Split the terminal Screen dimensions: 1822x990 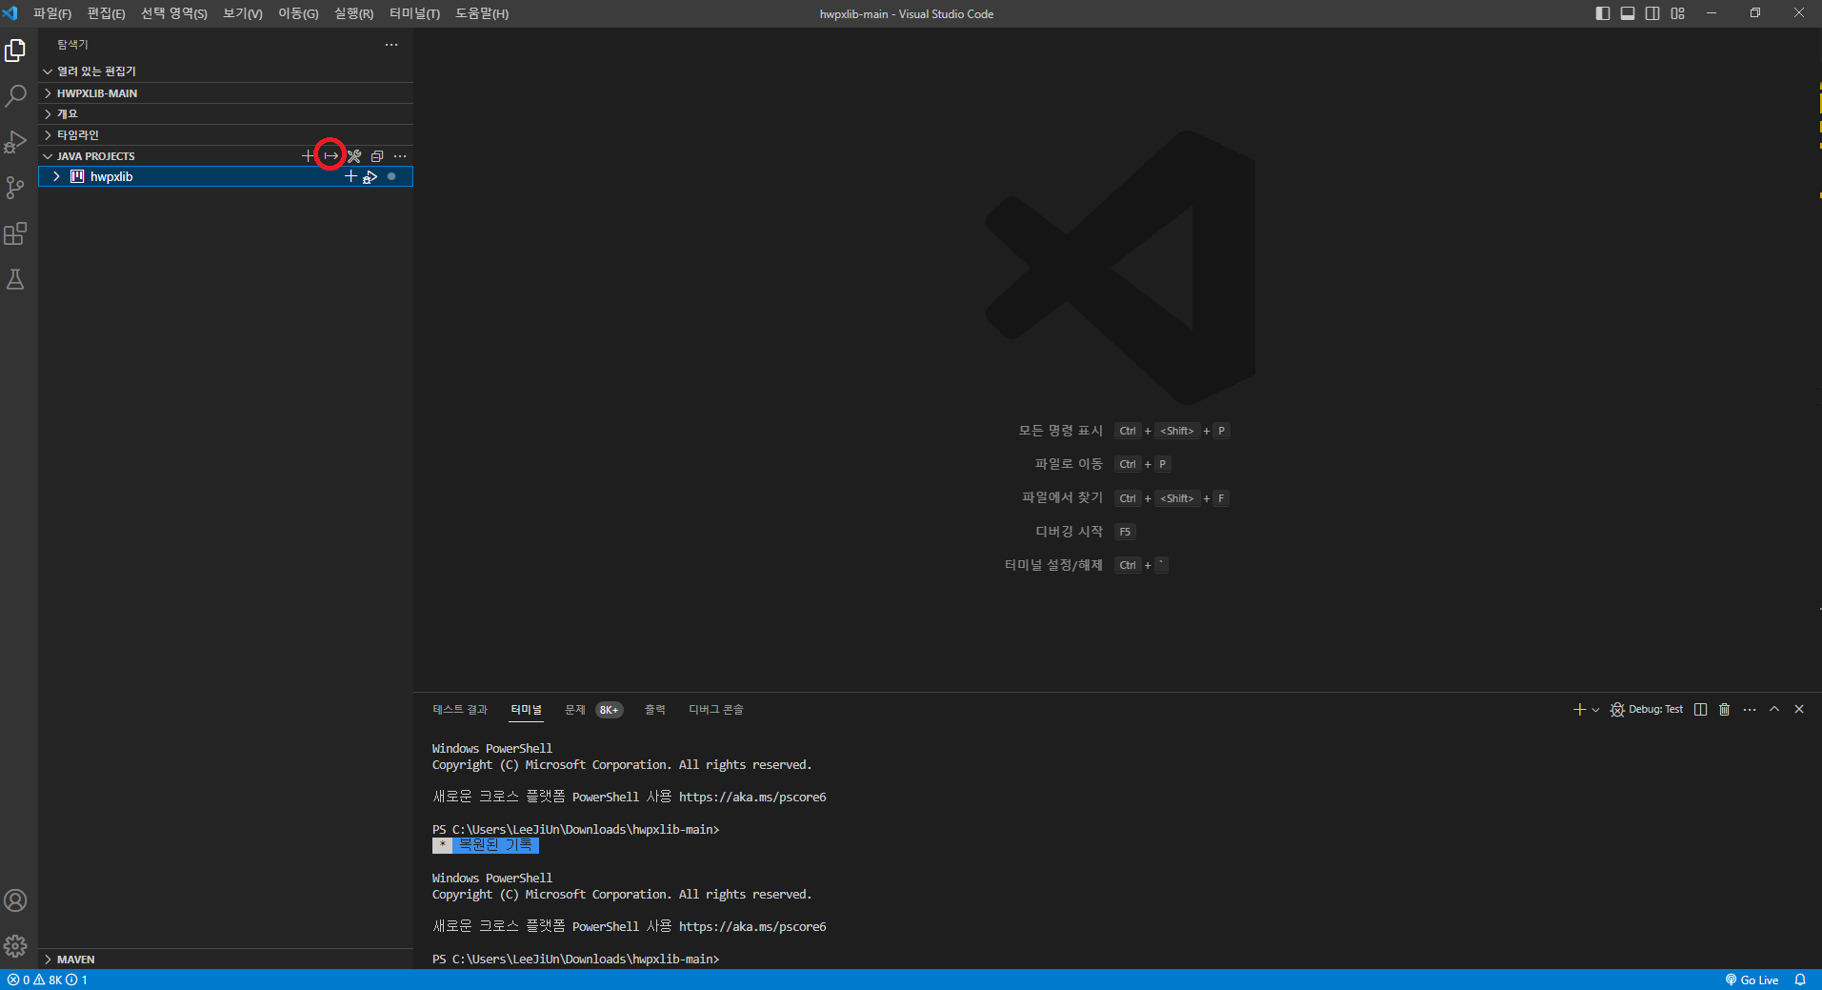pyautogui.click(x=1701, y=709)
